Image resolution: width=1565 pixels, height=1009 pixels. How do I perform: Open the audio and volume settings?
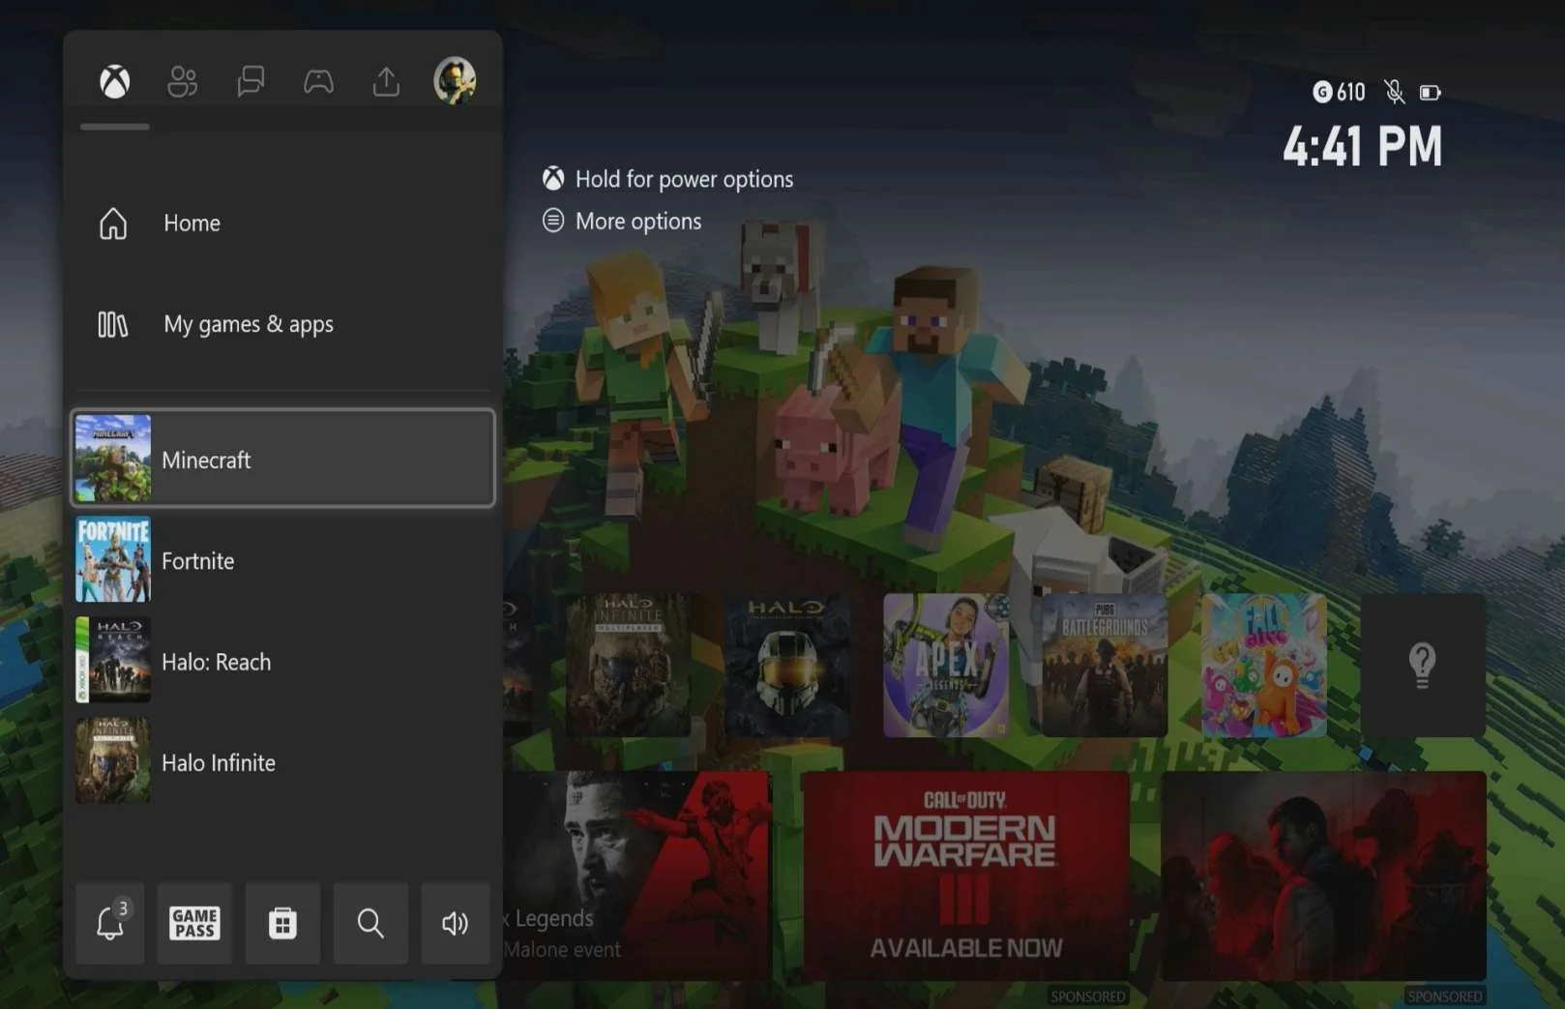[x=455, y=923]
